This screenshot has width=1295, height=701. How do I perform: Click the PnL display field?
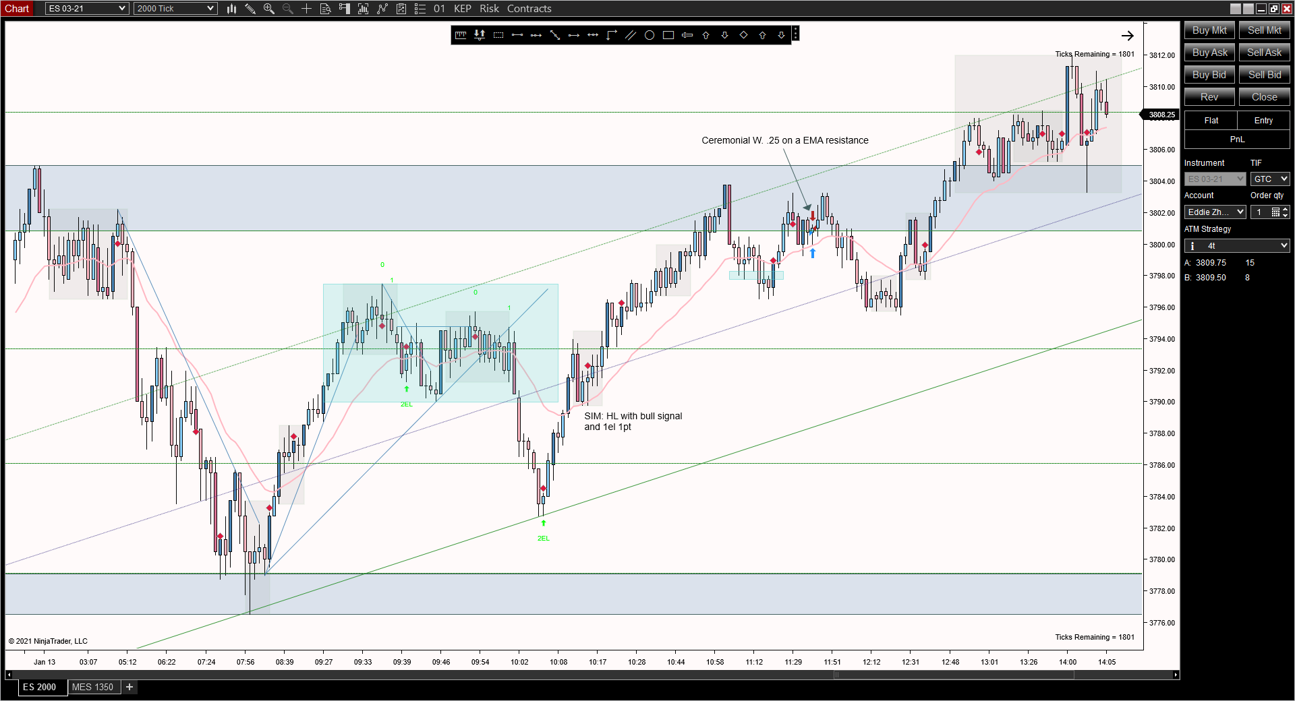coord(1237,140)
